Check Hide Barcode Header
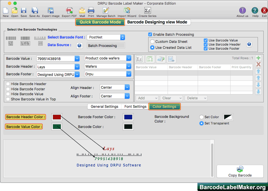The image size is (268, 191). pos(8,84)
